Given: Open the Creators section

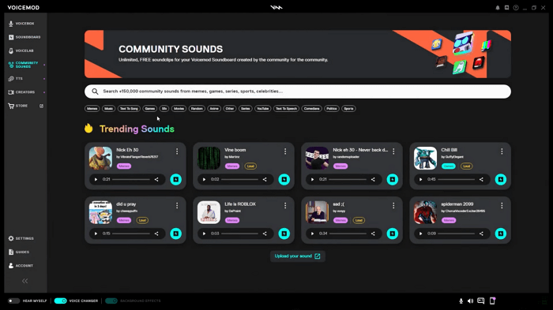Looking at the screenshot, I should [x=21, y=92].
